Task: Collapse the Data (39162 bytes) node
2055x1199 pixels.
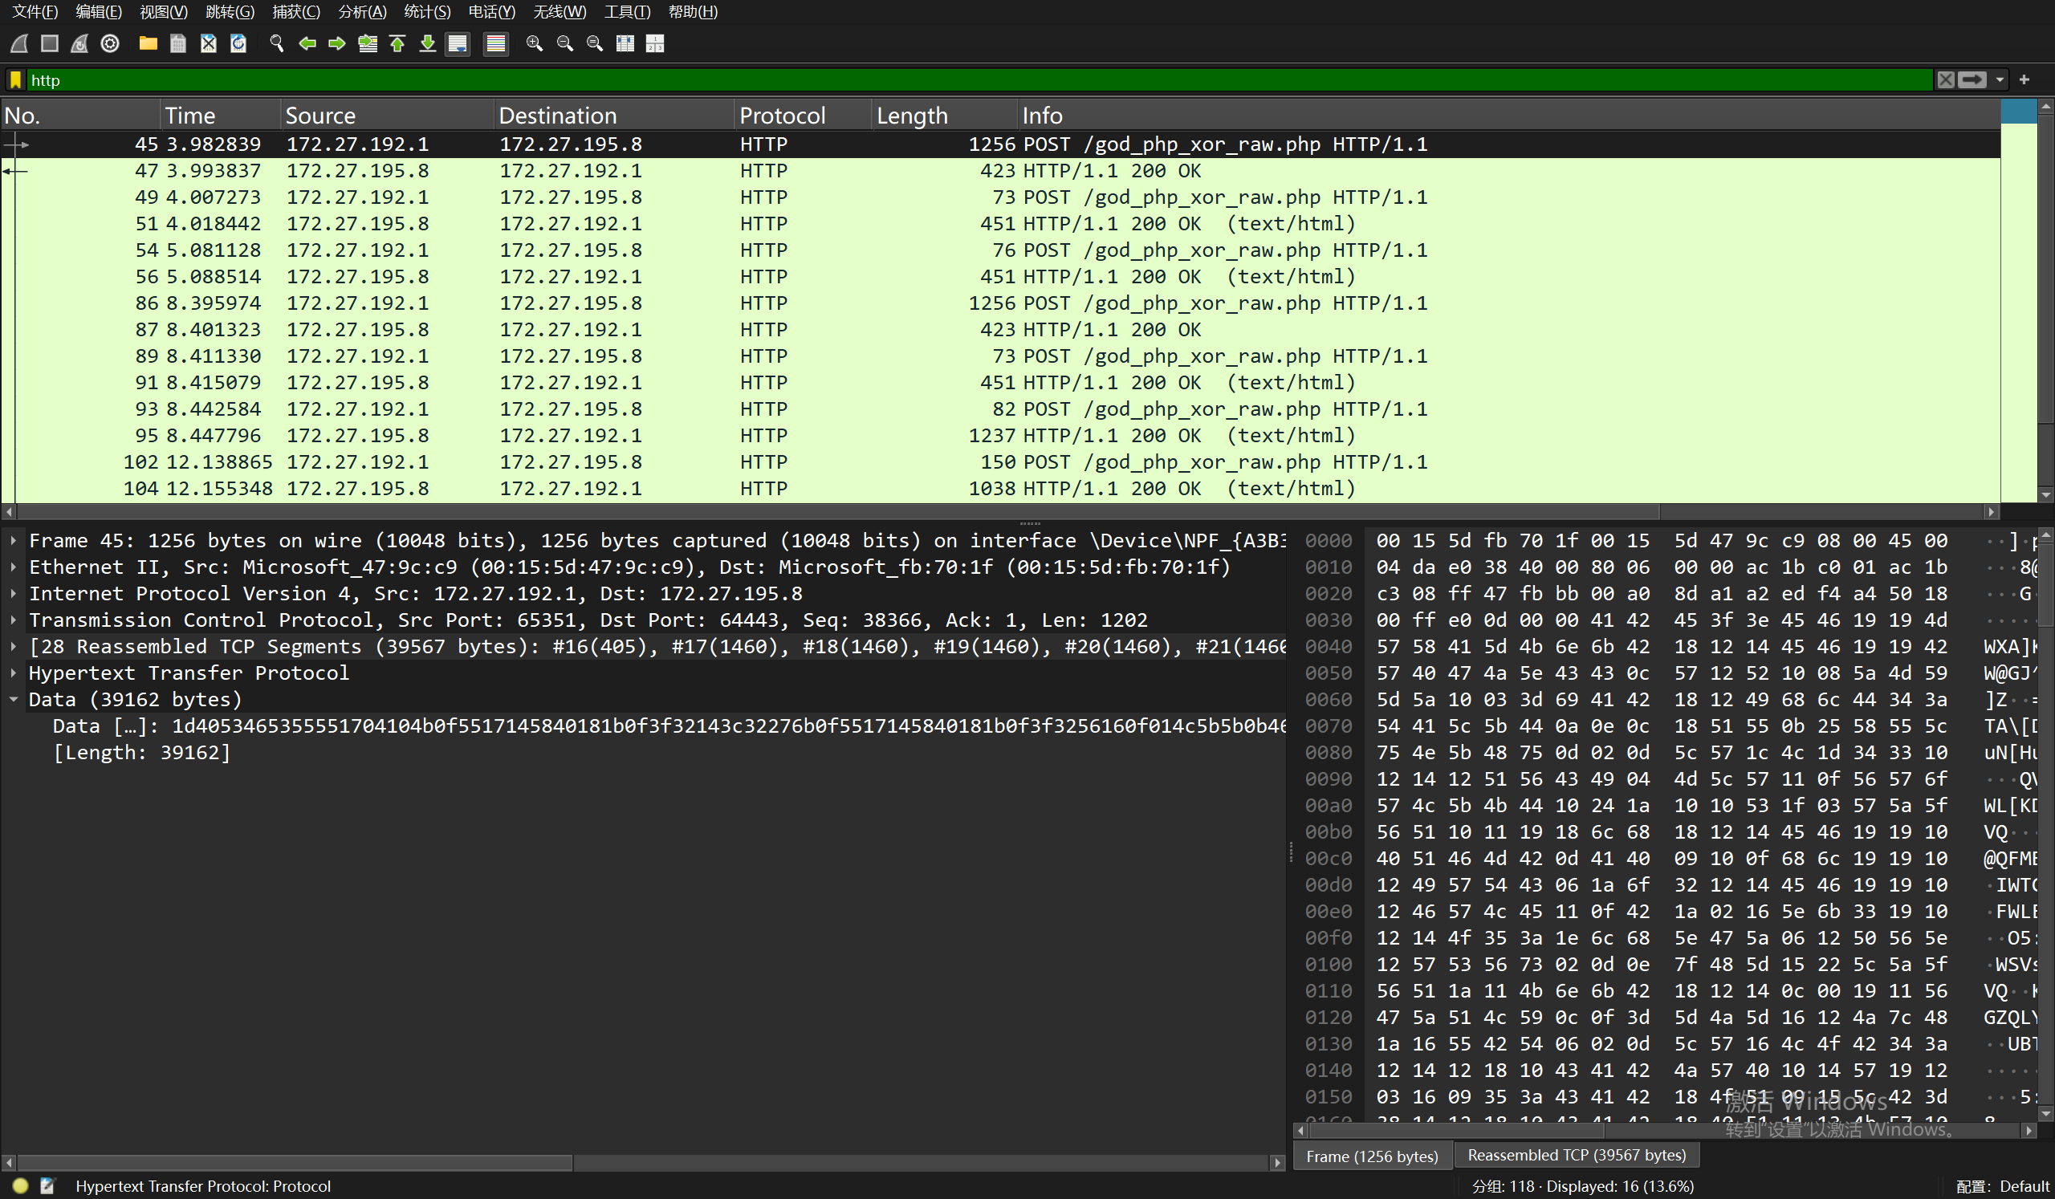Action: 14,699
